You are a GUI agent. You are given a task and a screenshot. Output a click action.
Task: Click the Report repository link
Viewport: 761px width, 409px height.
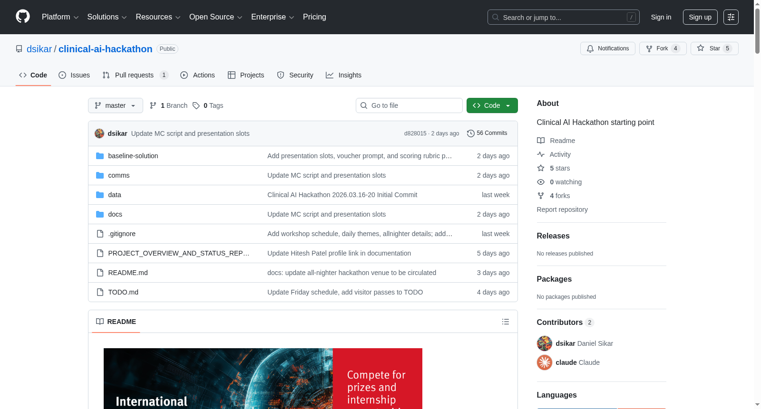[562, 209]
